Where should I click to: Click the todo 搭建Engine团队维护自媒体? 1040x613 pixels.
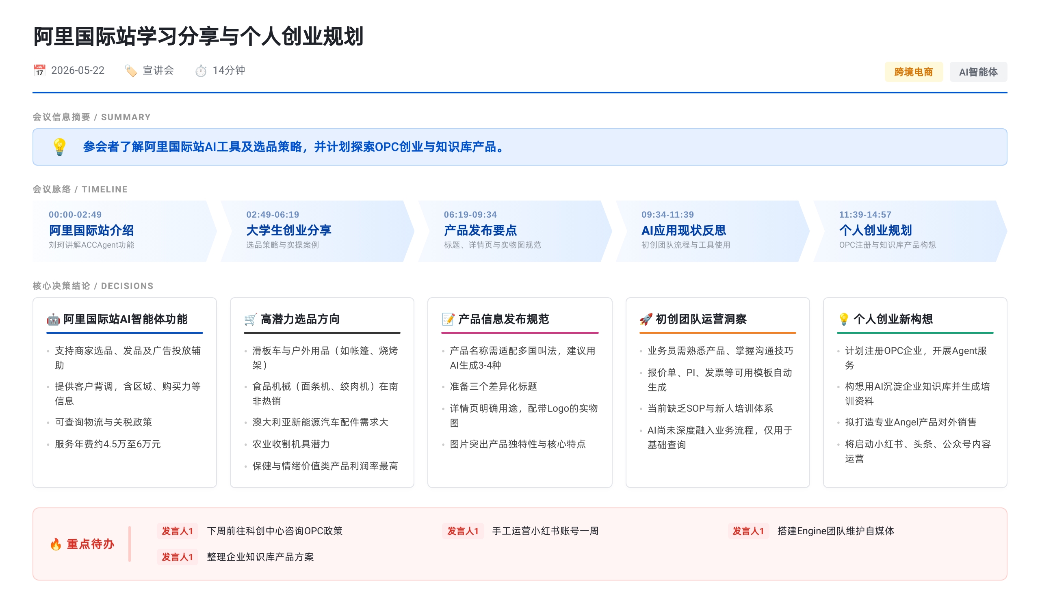pos(836,531)
